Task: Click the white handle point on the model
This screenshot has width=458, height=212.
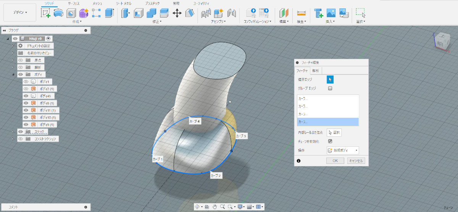Action: [x=230, y=102]
